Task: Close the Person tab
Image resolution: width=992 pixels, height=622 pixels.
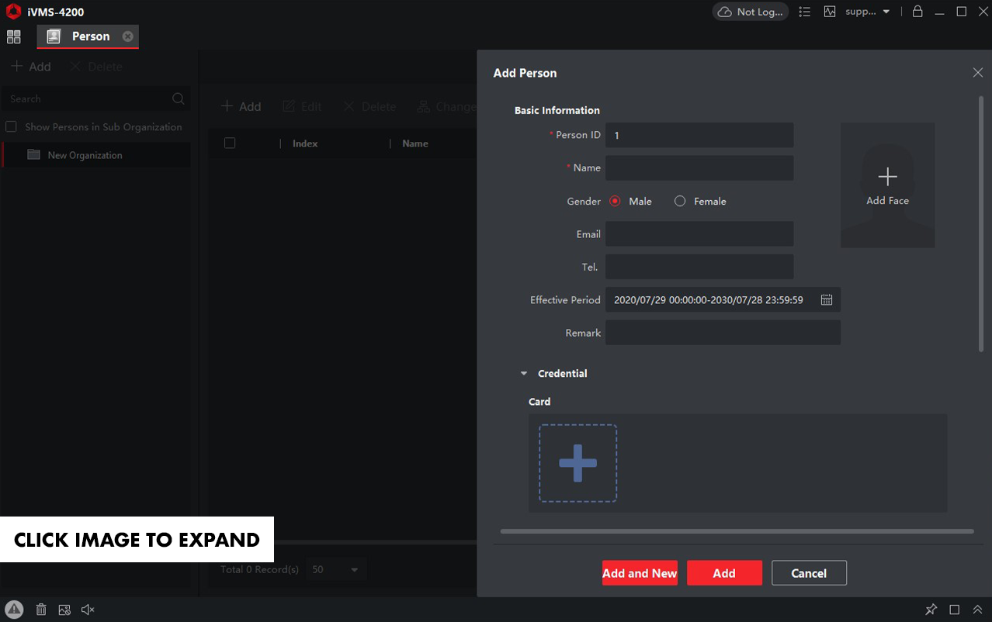Action: pyautogui.click(x=128, y=36)
